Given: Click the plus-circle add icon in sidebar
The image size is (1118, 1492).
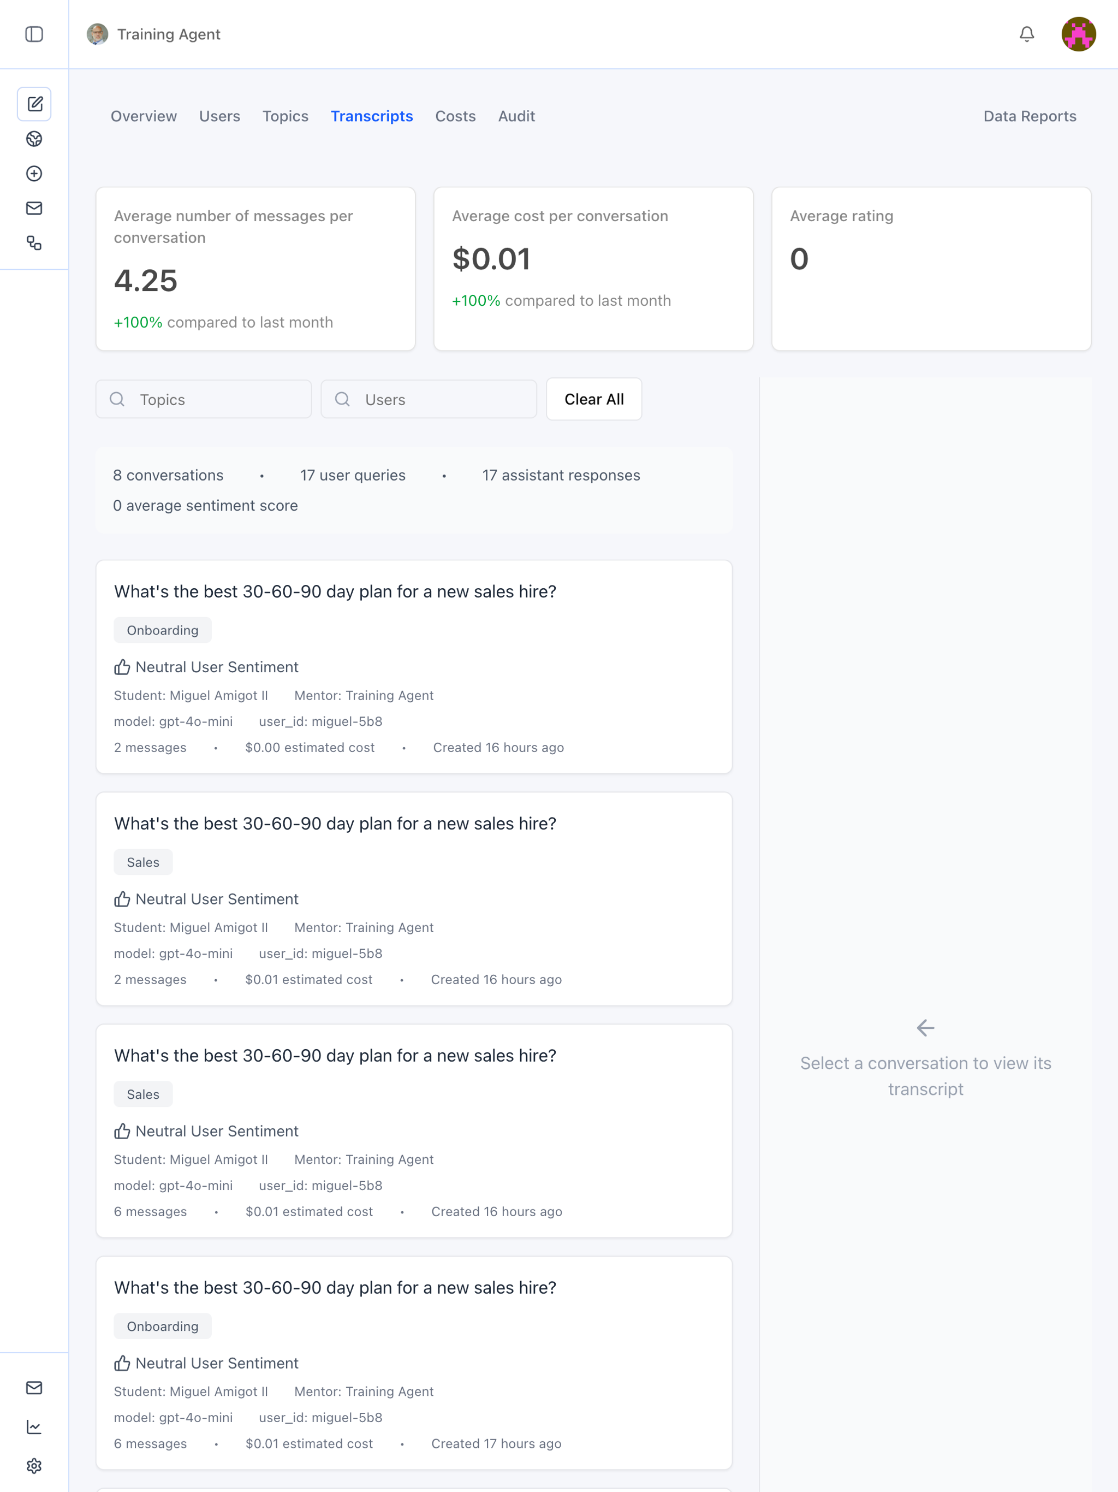Looking at the screenshot, I should coord(34,174).
